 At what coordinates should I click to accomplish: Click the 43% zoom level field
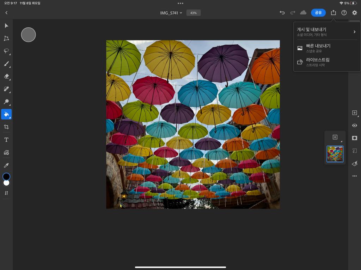[194, 13]
